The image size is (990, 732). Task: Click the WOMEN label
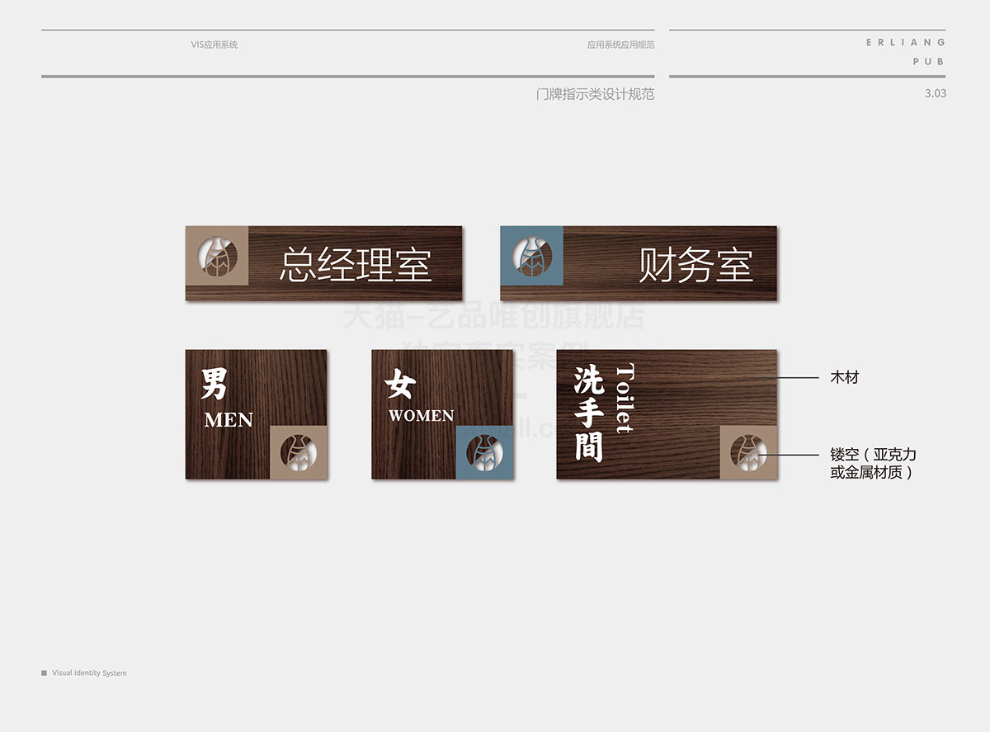point(421,416)
